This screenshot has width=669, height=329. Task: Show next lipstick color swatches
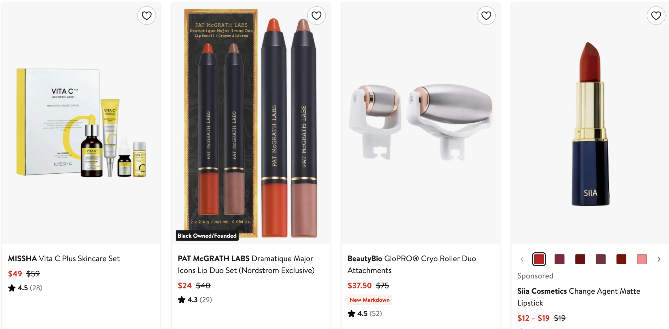[659, 259]
